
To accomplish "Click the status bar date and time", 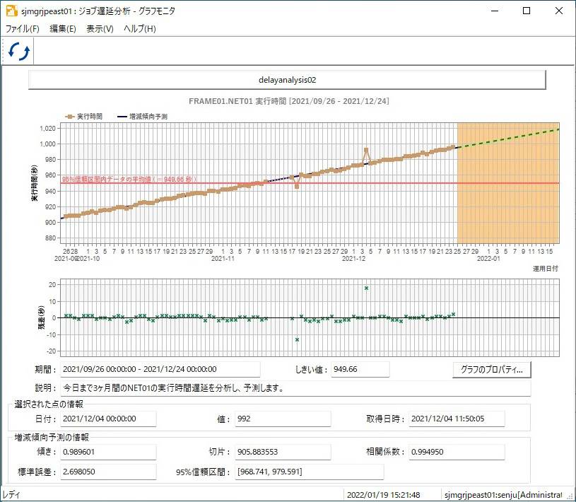I will [x=383, y=495].
